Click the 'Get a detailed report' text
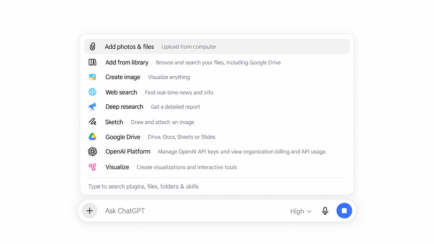The image size is (434, 244). [175, 107]
